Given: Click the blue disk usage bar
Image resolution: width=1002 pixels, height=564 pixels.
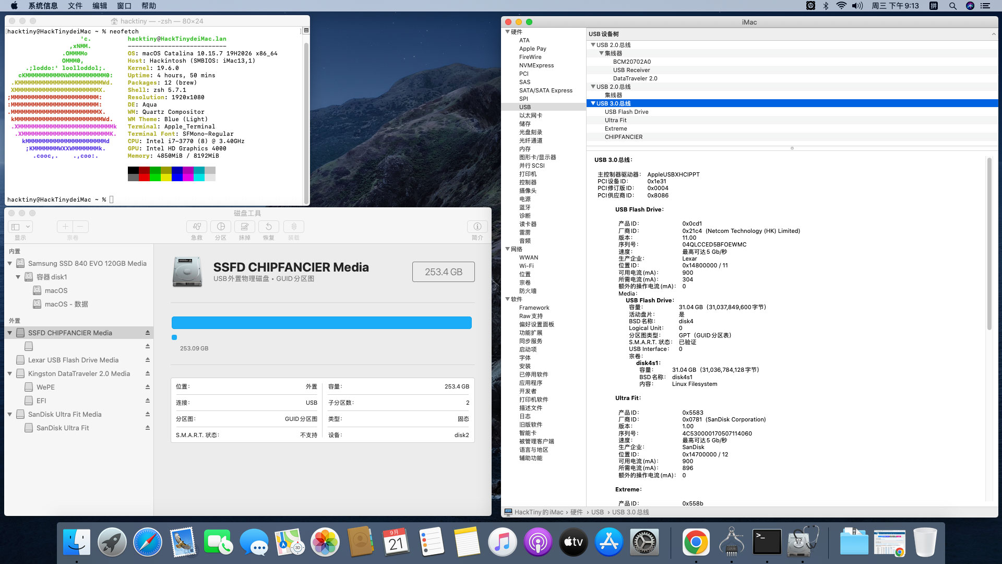Looking at the screenshot, I should tap(321, 323).
